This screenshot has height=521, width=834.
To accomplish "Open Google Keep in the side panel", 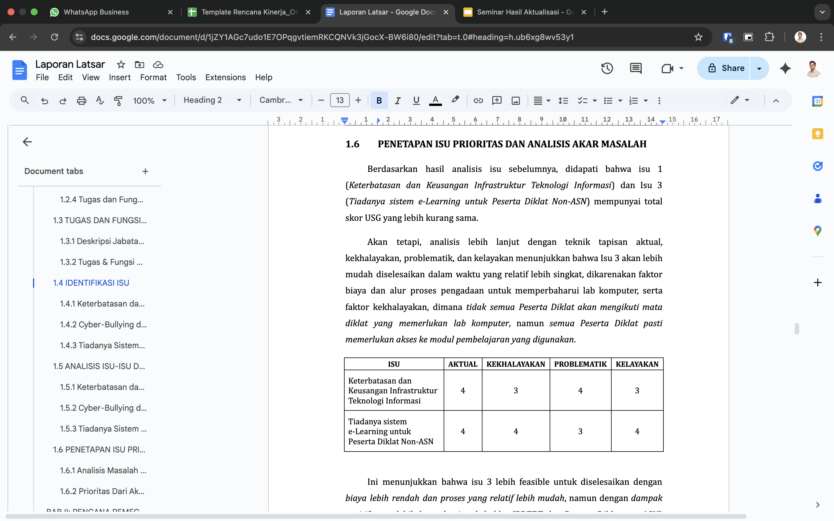I will pos(817,134).
